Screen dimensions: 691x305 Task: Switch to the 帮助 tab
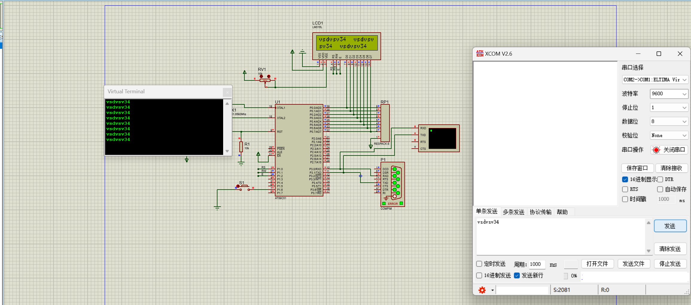coord(562,212)
